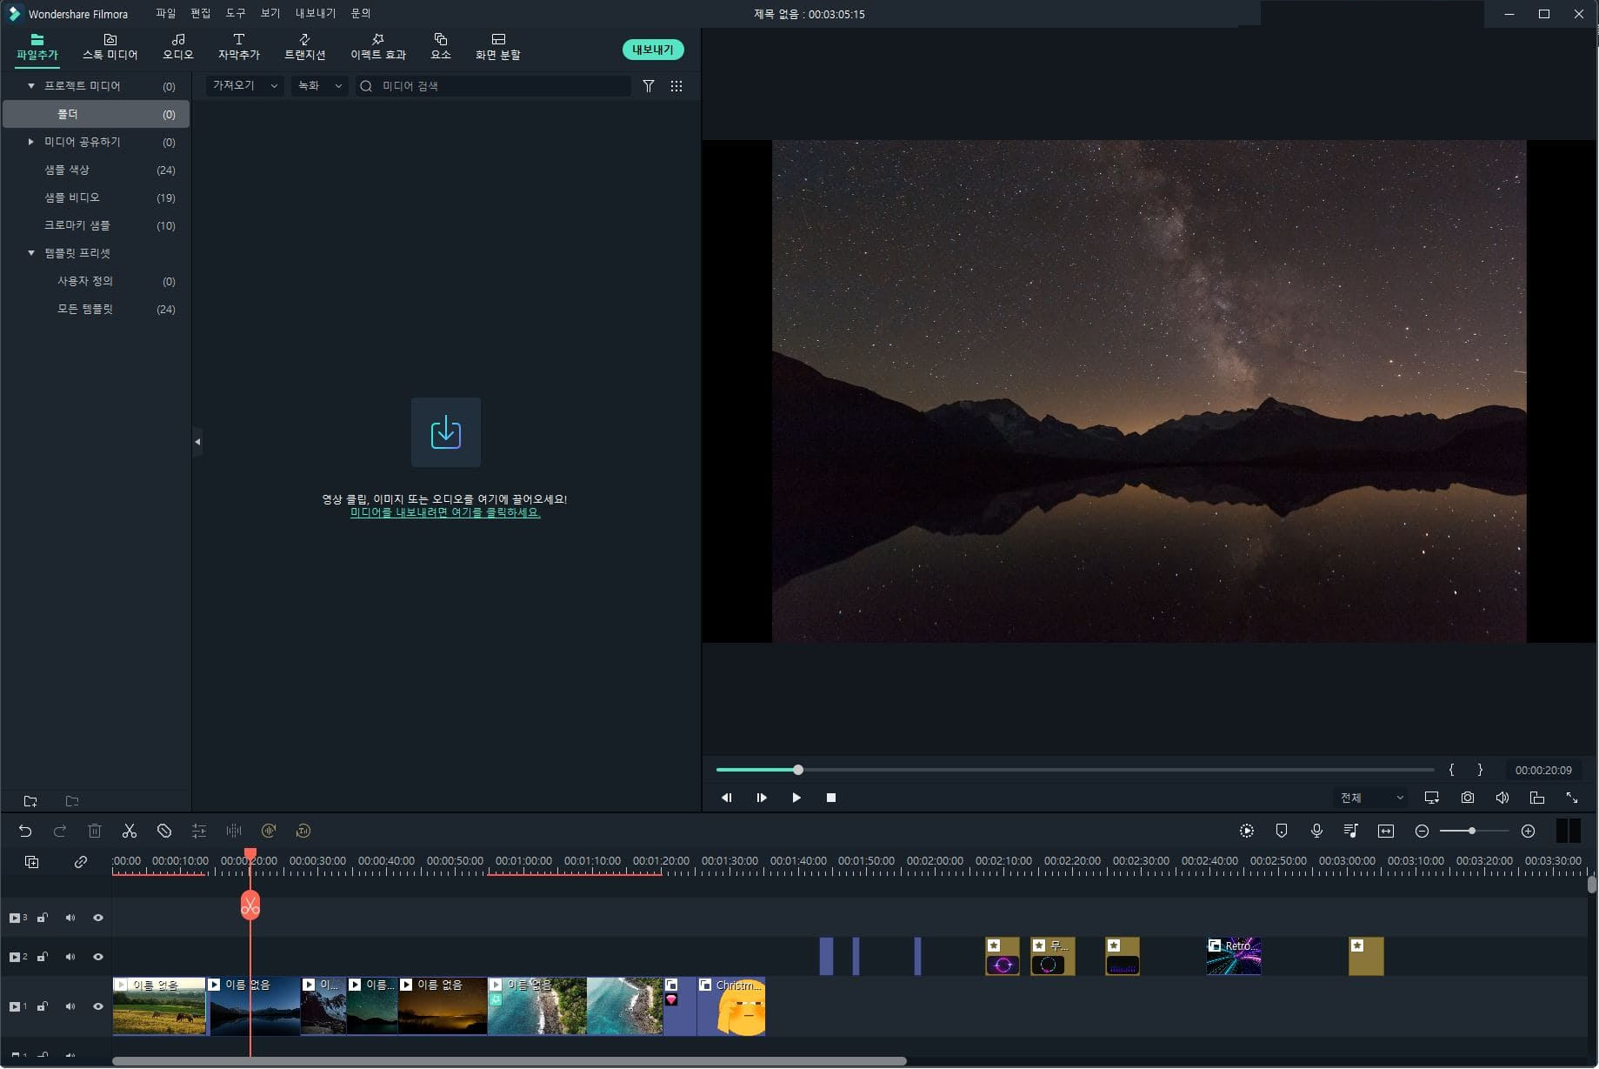Open the adjust sliders edit icon
Viewport: 1599px width, 1069px height.
[x=199, y=831]
